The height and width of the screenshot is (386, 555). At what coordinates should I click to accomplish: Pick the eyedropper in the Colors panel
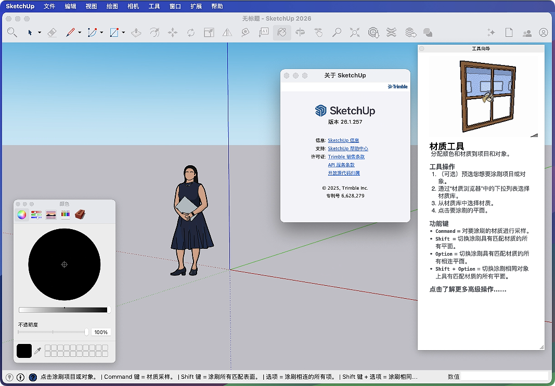click(x=37, y=351)
